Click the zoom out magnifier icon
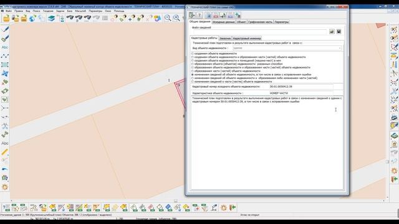 168,18
